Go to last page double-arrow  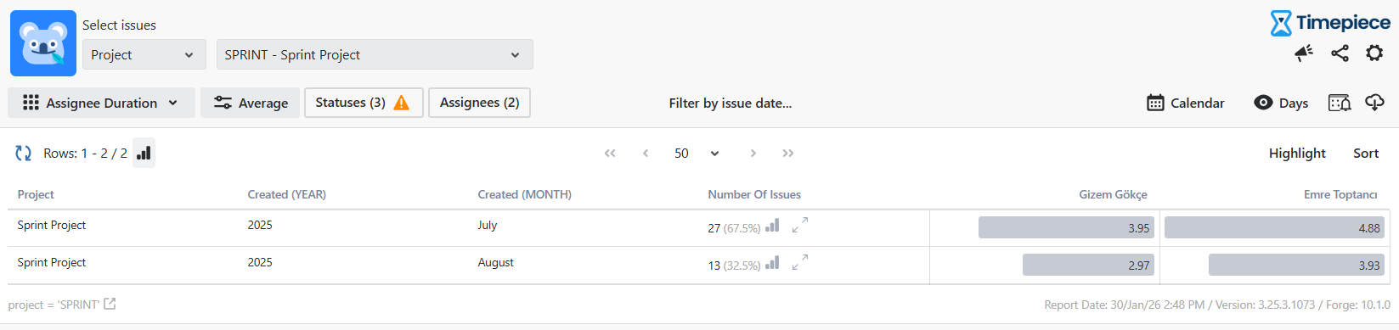[x=788, y=154]
